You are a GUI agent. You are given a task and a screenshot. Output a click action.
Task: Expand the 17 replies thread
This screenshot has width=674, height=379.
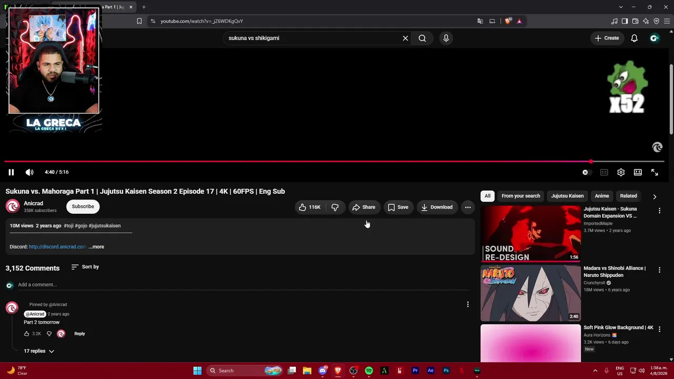pos(39,351)
